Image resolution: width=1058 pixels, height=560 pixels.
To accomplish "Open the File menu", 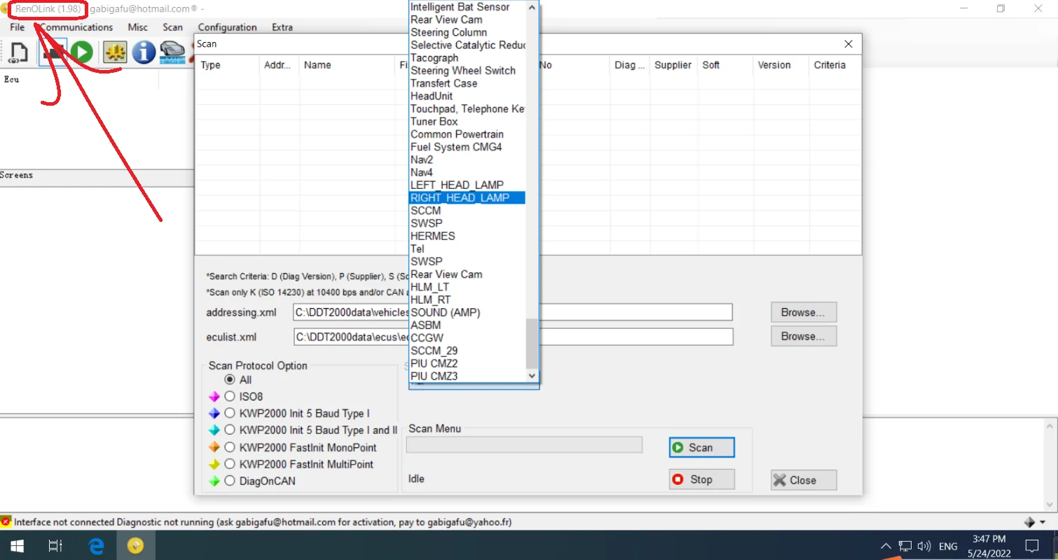I will [x=18, y=27].
